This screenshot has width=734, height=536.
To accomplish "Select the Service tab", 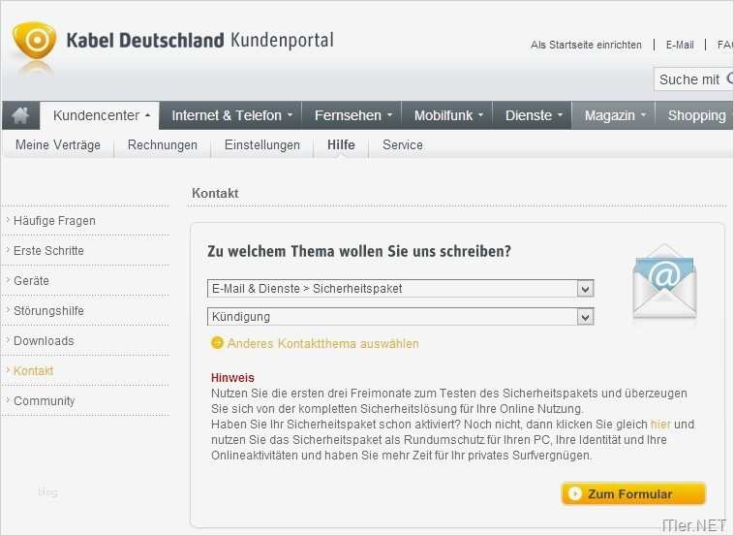I will (403, 144).
